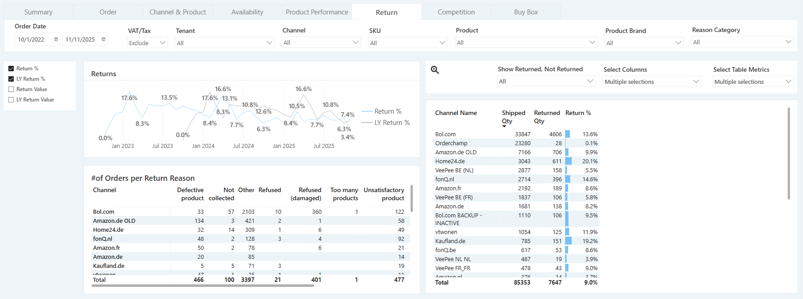This screenshot has height=299, width=803.
Task: Click the channel table vertical scrollbar
Action: (789, 153)
